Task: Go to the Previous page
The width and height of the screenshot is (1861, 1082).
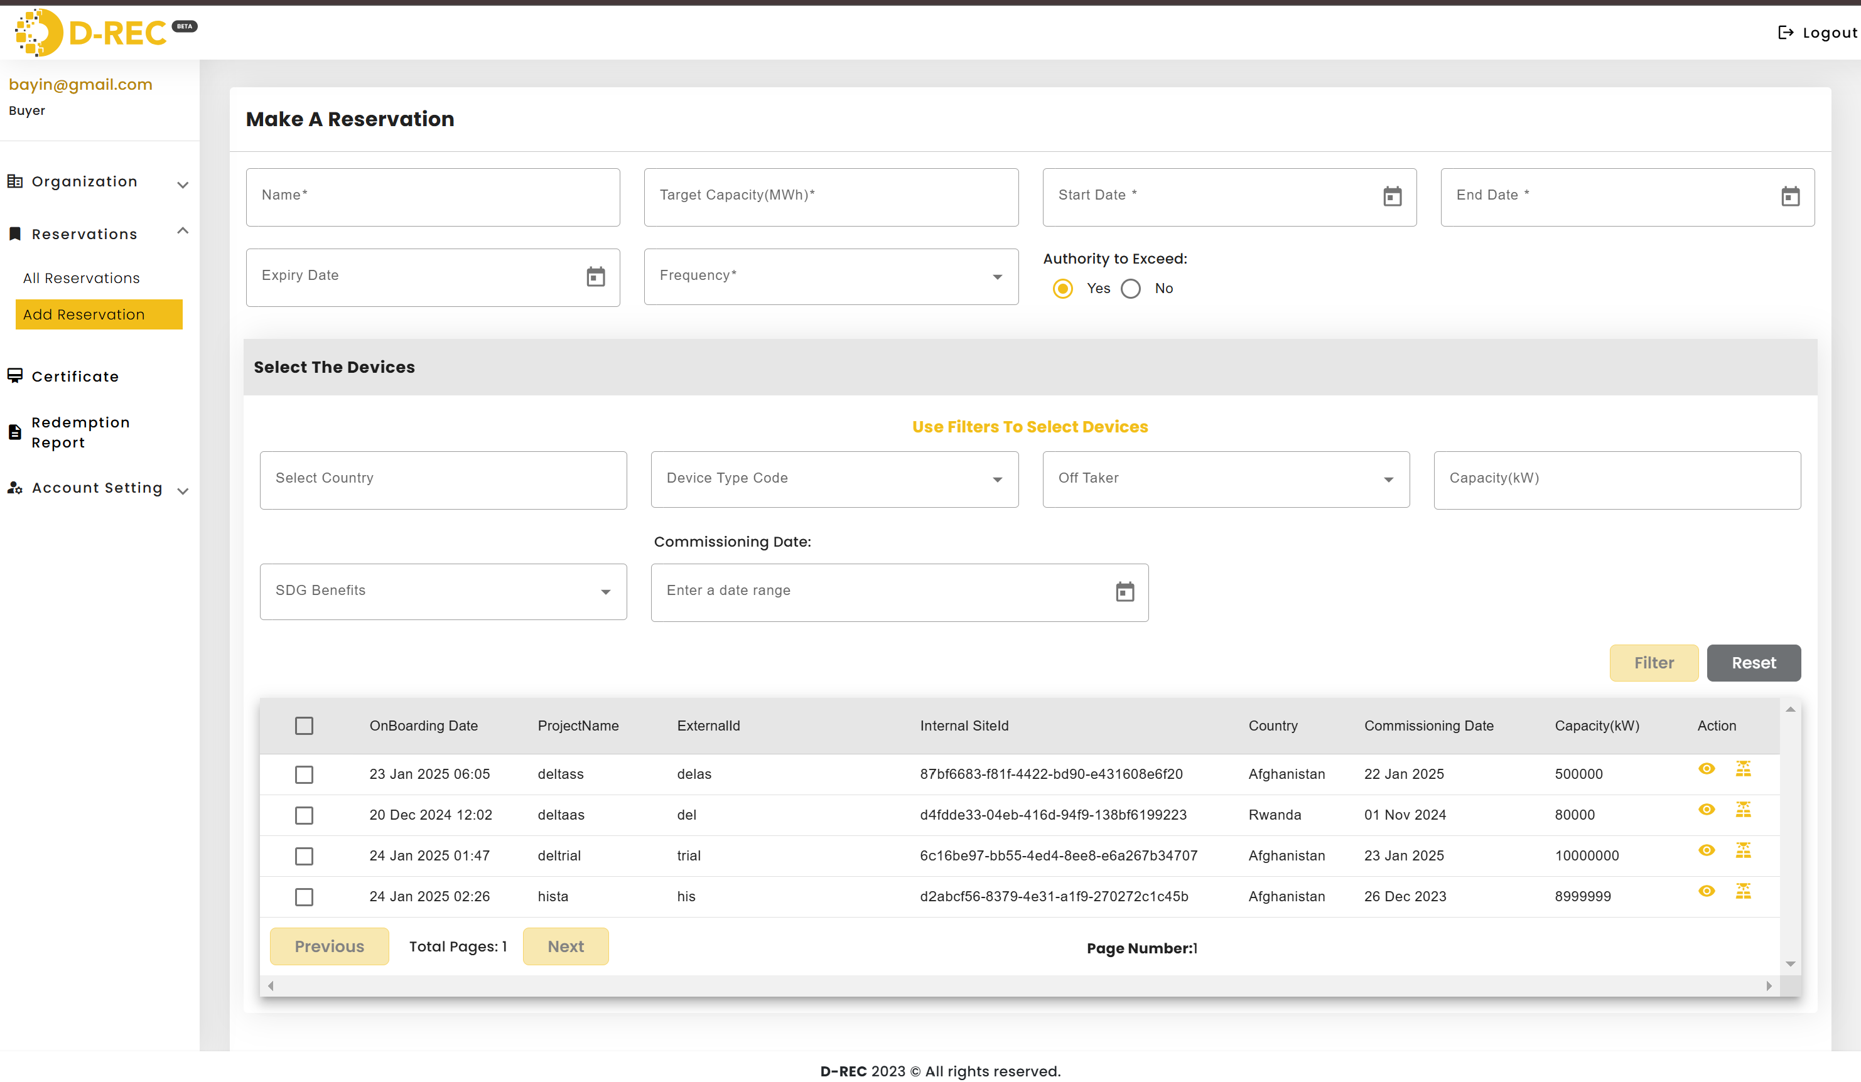Action: (330, 946)
